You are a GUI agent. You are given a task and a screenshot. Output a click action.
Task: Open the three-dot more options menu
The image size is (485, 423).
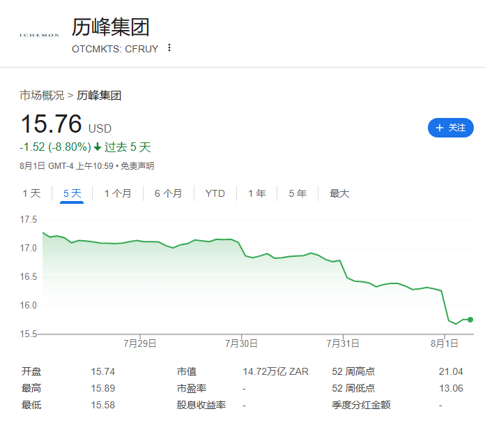click(x=169, y=47)
